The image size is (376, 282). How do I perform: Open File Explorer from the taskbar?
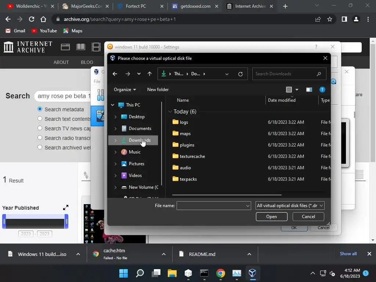click(172, 273)
